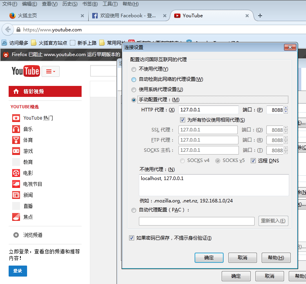Click the home icon in 精彩视频
Screen dimensions: 306x284
click(x=16, y=91)
